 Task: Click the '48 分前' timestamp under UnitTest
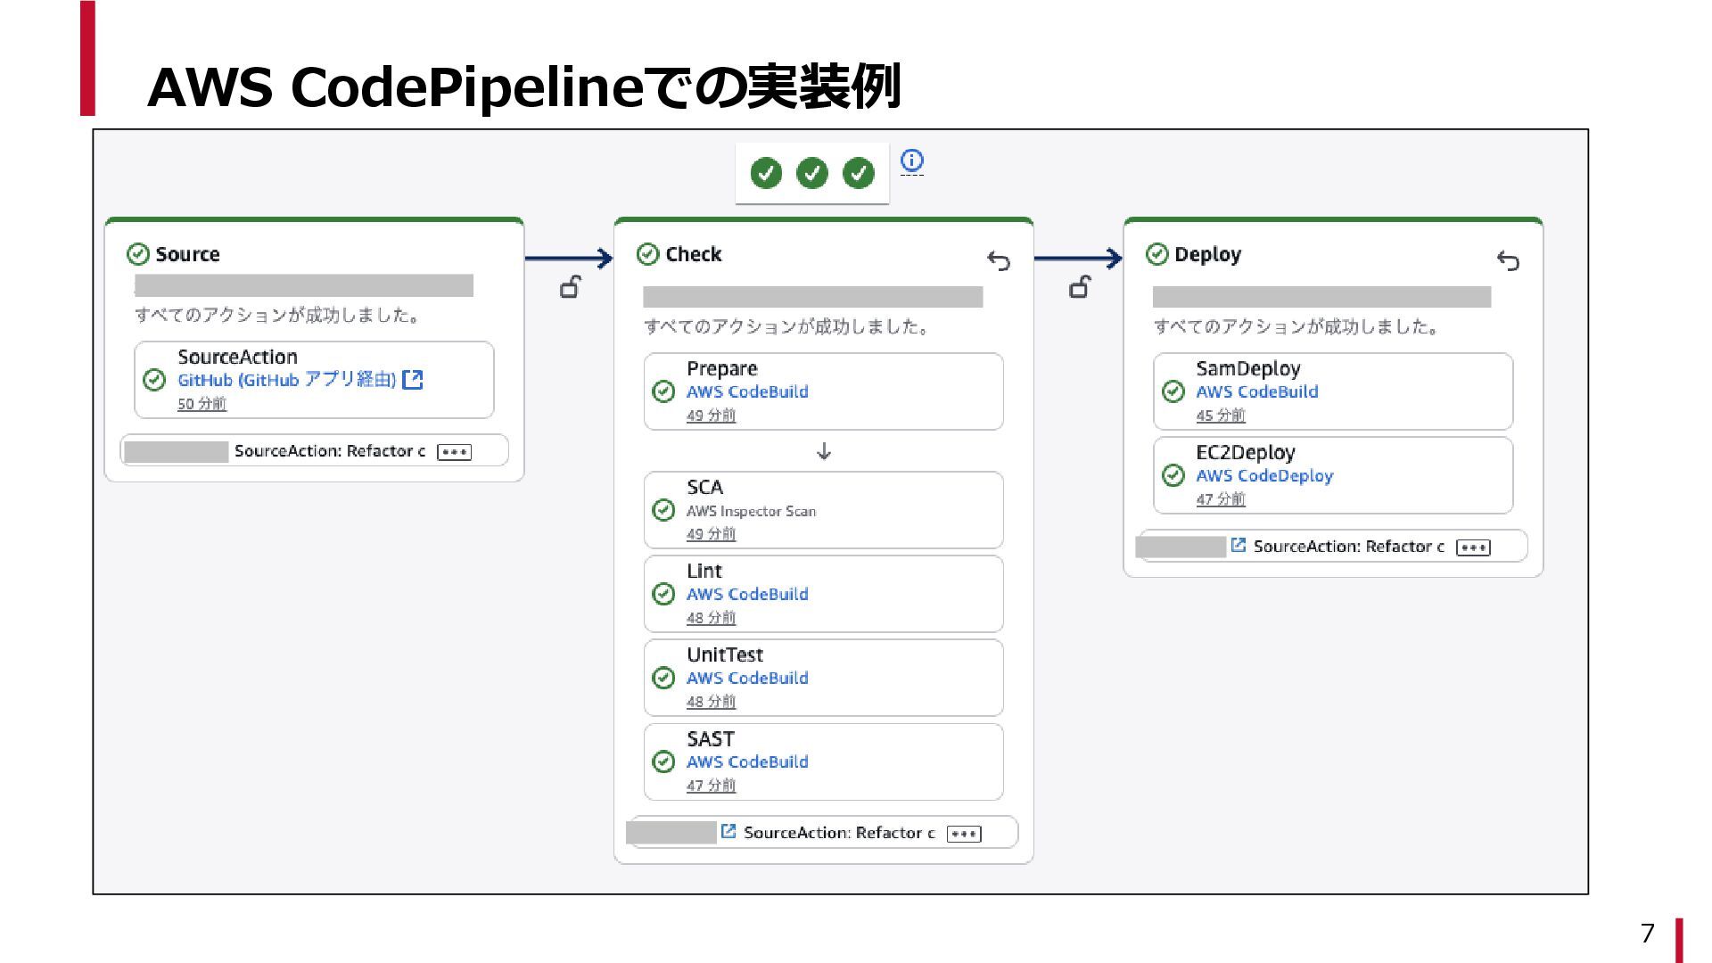coord(711,702)
